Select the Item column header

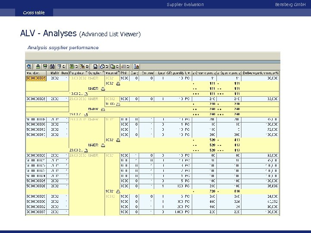pyautogui.click(x=64, y=73)
